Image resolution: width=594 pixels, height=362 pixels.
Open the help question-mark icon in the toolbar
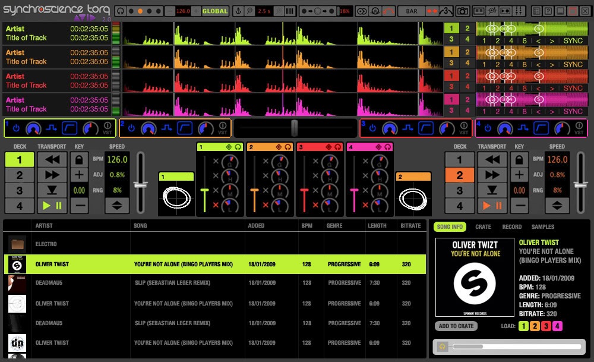click(548, 11)
